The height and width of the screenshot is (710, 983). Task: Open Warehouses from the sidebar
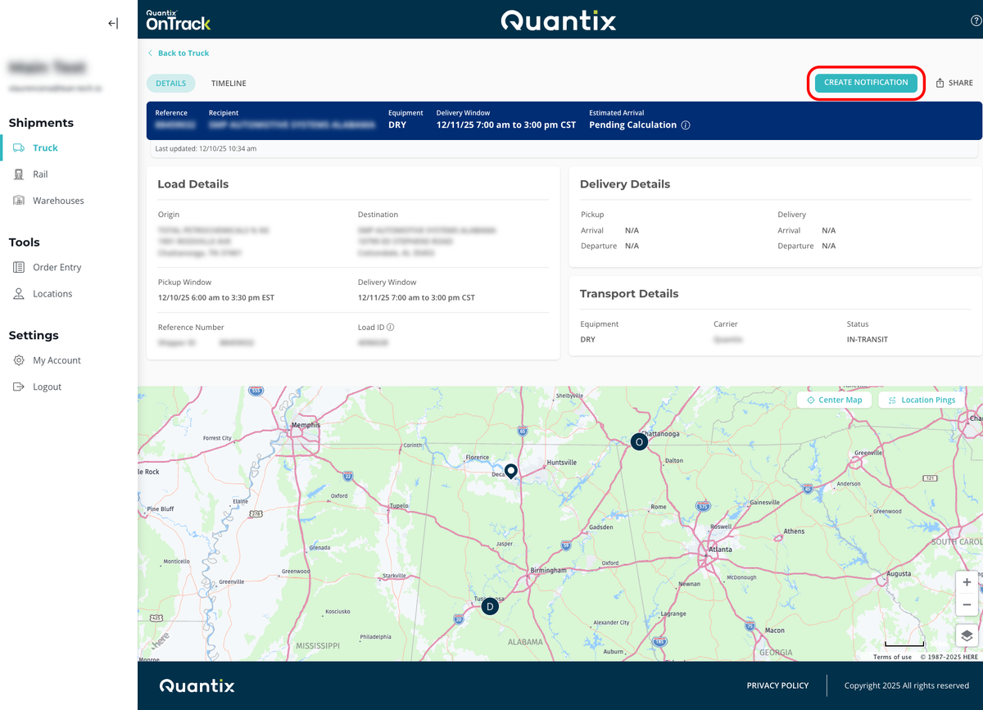57,201
